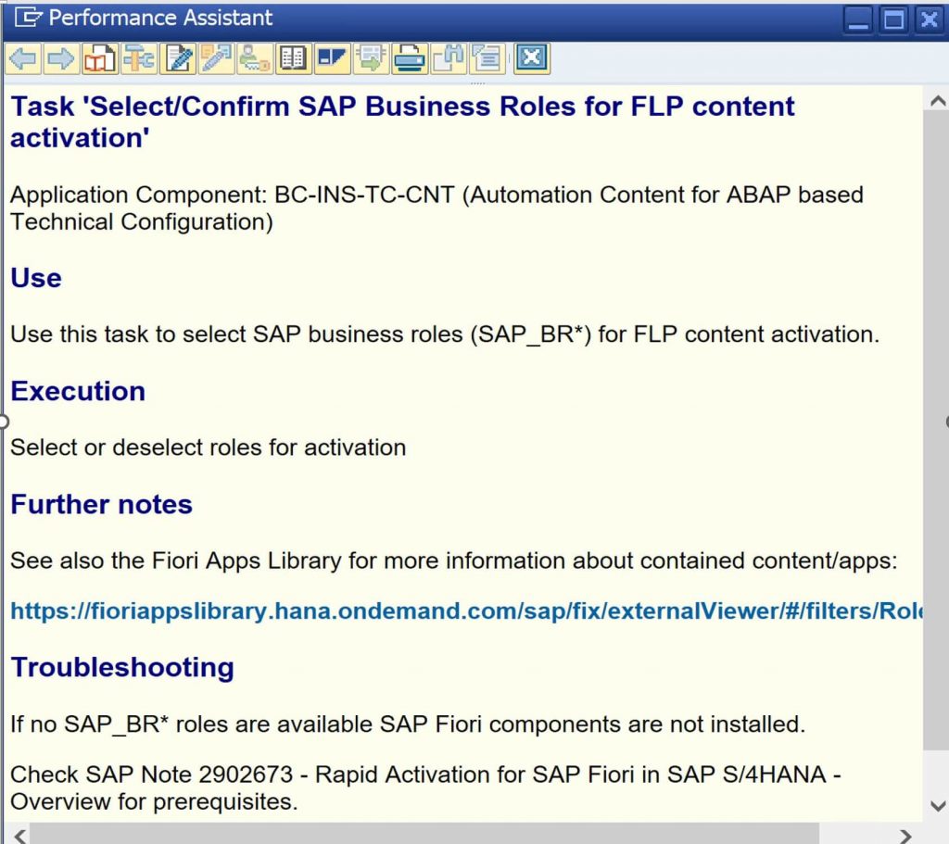
Task: Click the greyed user-and-key toolbar icon
Action: click(254, 58)
